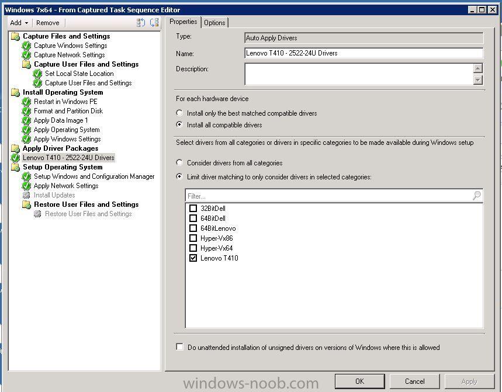Select 'Limit driver matching' to selected categories
Screen dimensions: 502x392
tap(179, 176)
